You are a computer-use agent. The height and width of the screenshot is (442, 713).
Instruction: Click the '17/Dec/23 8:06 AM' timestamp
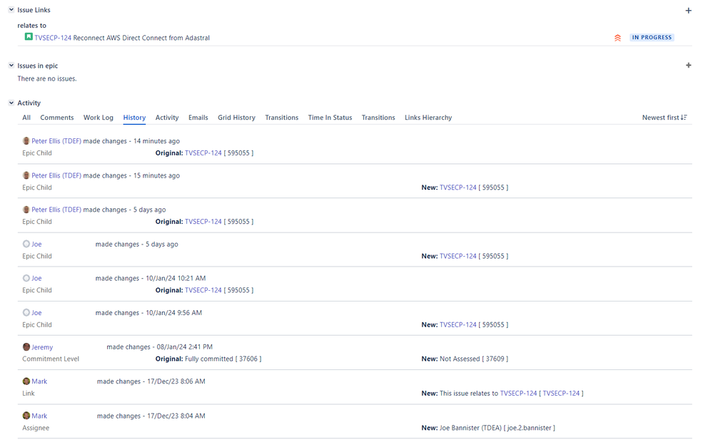(x=176, y=381)
